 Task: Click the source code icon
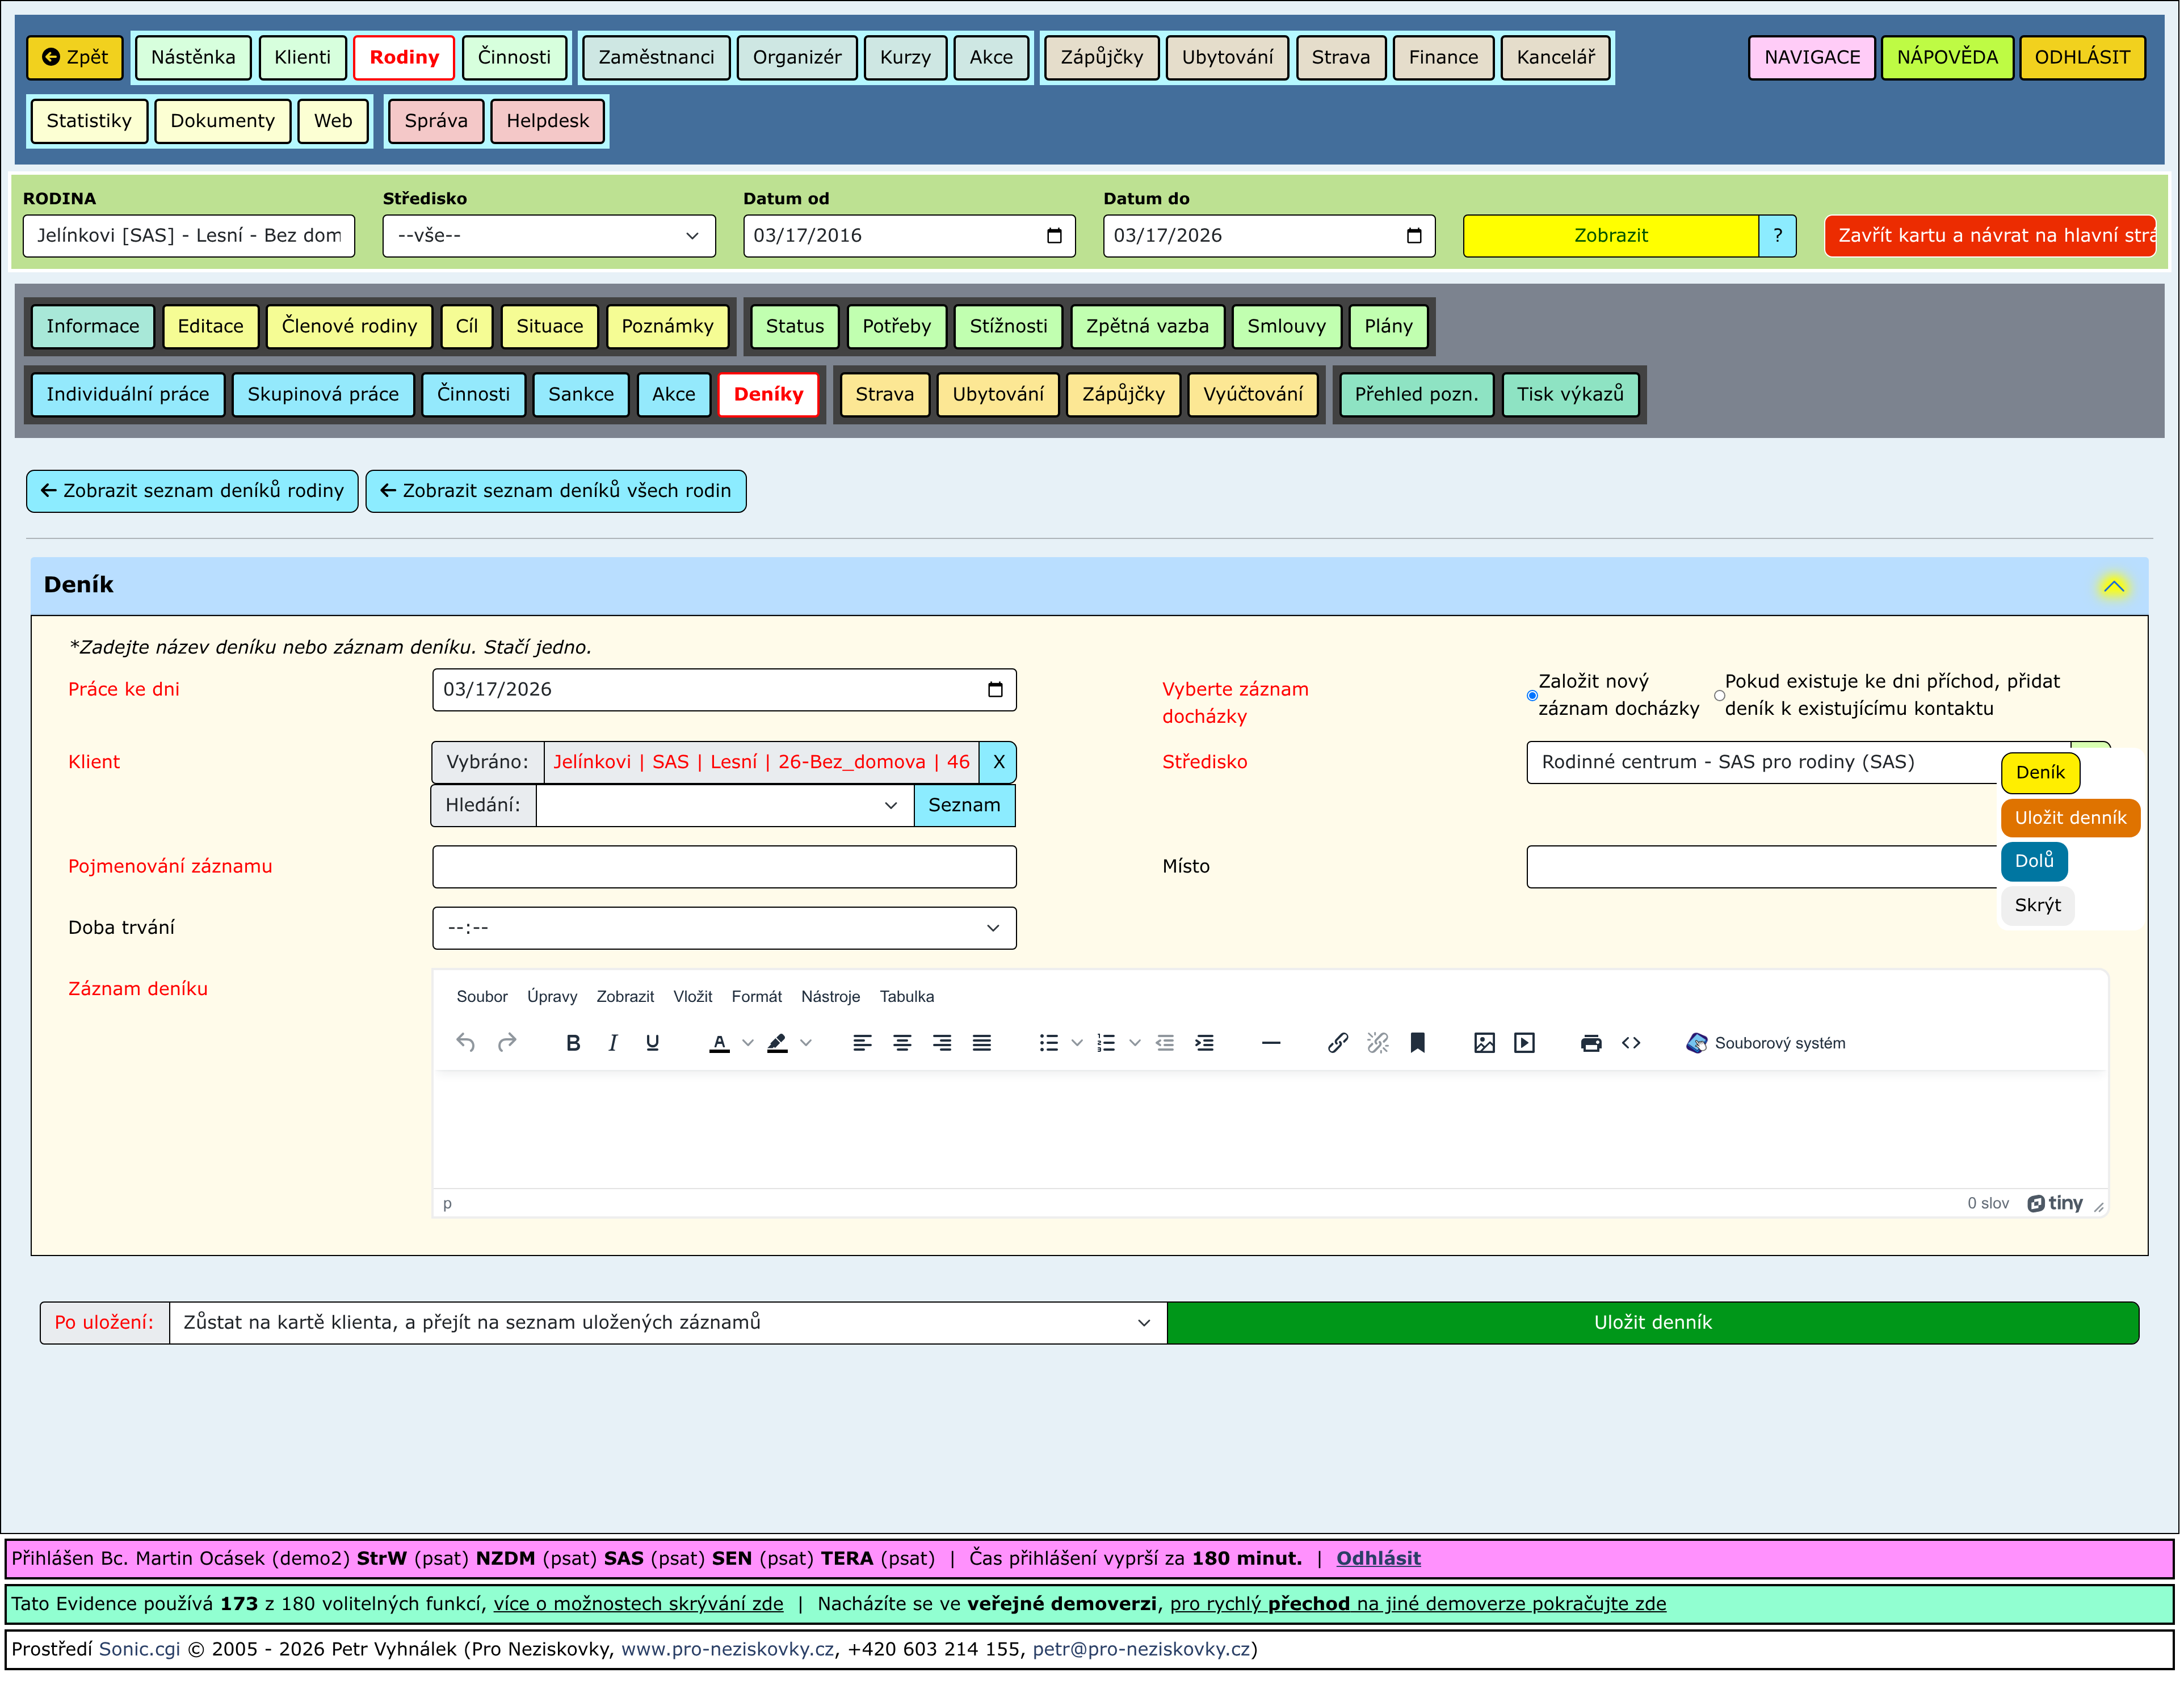coord(1631,1043)
